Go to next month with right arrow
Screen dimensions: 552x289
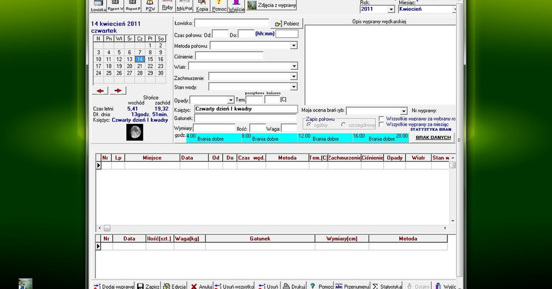click(x=118, y=91)
